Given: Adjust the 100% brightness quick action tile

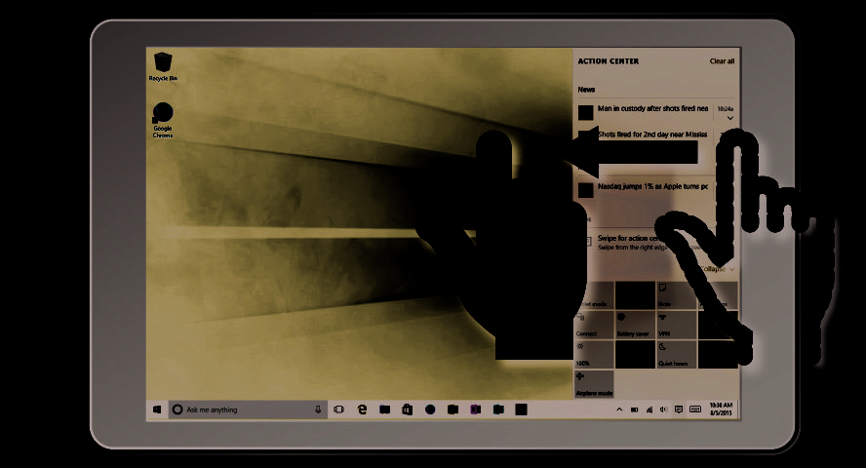Looking at the screenshot, I should [x=594, y=354].
